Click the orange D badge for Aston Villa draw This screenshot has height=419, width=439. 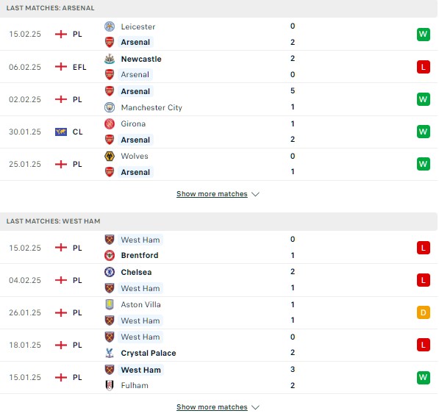click(424, 312)
